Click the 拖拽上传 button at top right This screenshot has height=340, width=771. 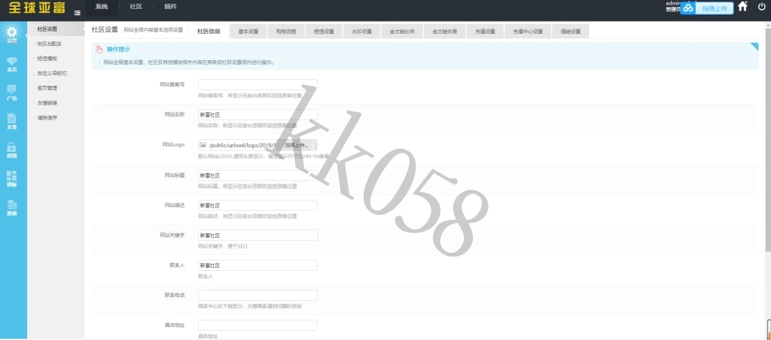[715, 8]
